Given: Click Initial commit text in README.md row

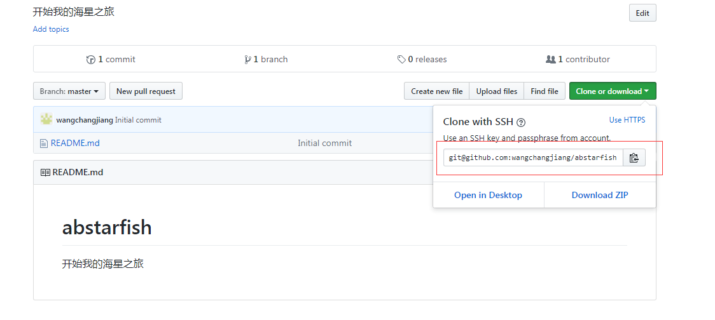Looking at the screenshot, I should pyautogui.click(x=324, y=143).
